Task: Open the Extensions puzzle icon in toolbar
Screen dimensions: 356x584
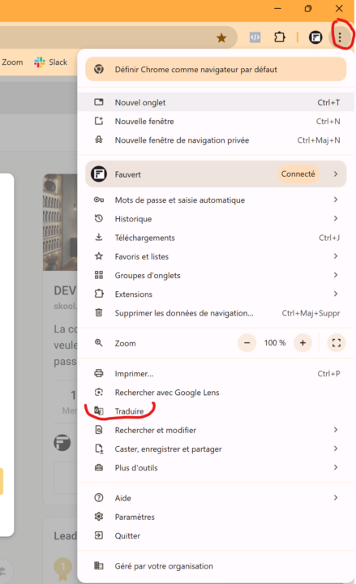Action: click(x=280, y=37)
